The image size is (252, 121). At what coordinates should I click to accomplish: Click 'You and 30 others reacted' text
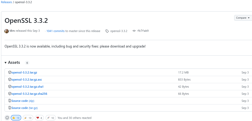74,118
